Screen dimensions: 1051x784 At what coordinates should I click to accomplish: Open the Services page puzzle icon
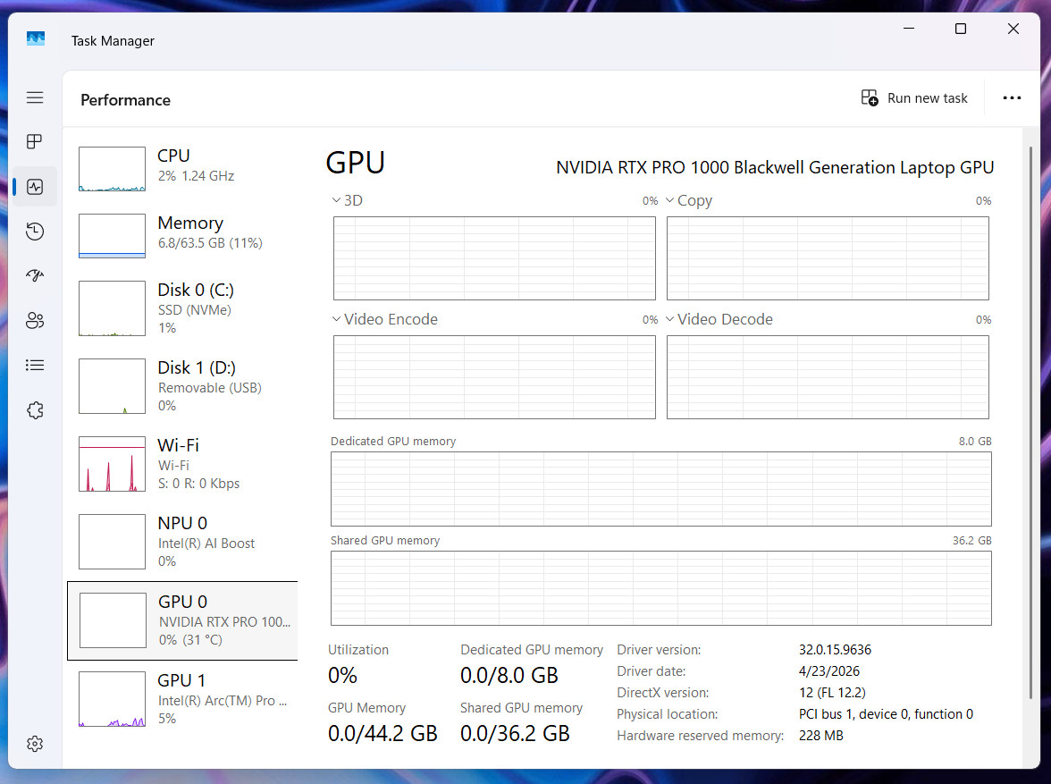coord(35,410)
